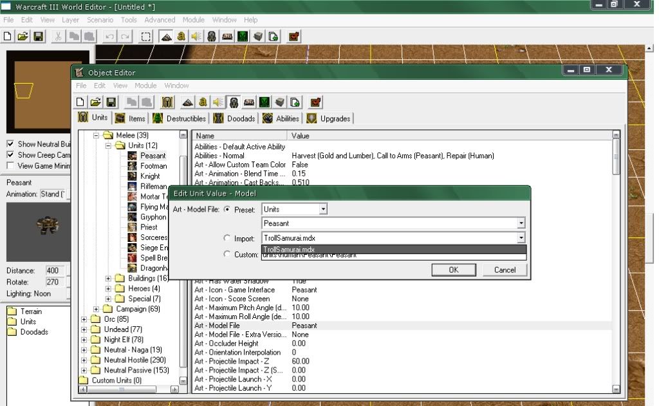This screenshot has height=406, width=659.
Task: Select Priest in the unit tree
Action: 149,227
